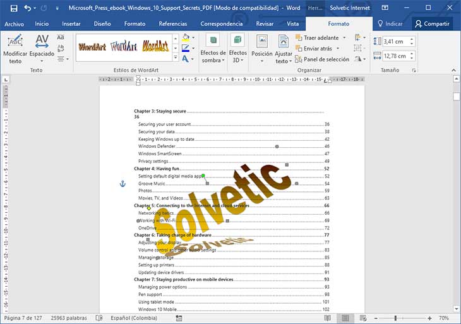Click the shape fill paint bucket icon

[x=186, y=37]
